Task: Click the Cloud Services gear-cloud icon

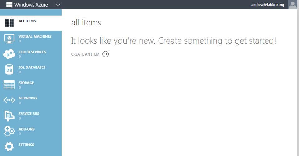Action: (9, 54)
